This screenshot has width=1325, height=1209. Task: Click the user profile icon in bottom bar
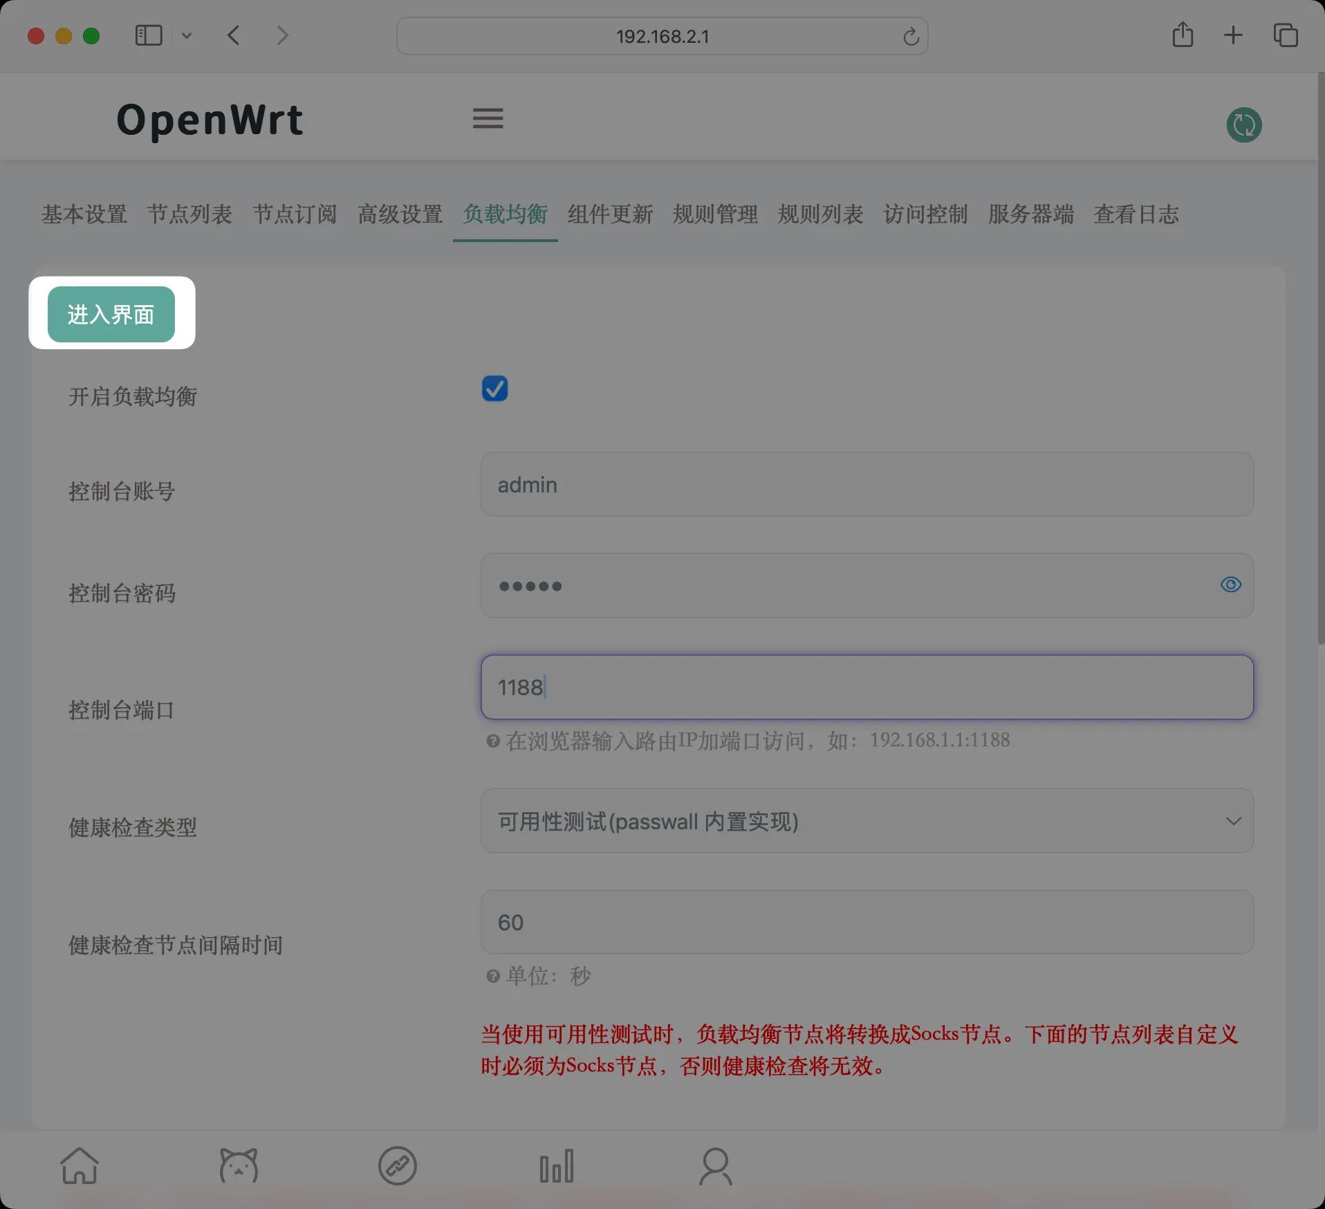click(x=716, y=1166)
